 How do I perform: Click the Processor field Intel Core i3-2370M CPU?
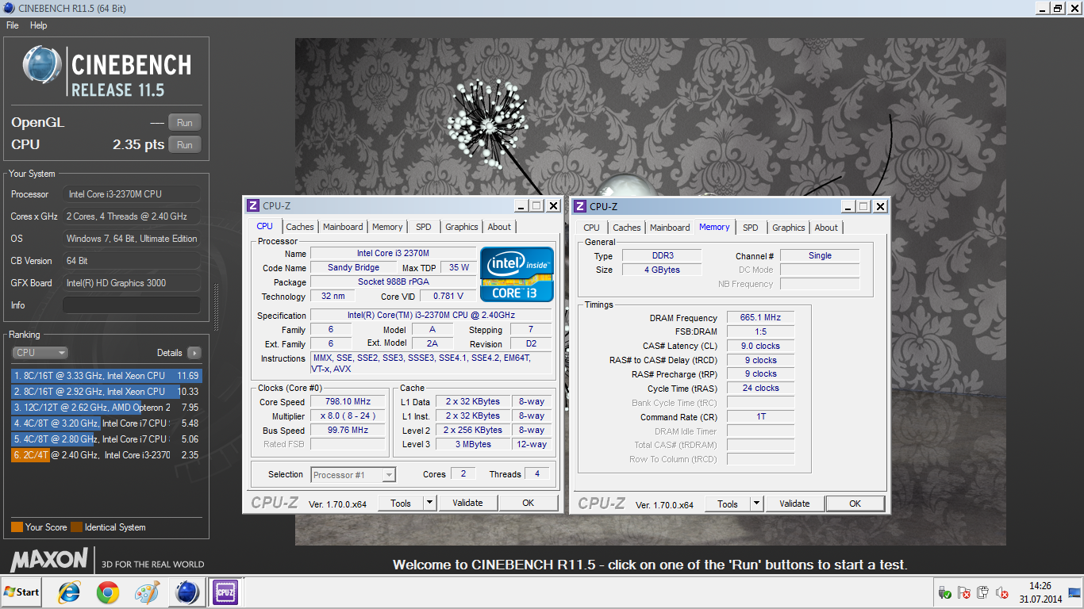point(132,194)
